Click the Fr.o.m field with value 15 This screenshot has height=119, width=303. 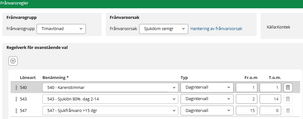246,111
